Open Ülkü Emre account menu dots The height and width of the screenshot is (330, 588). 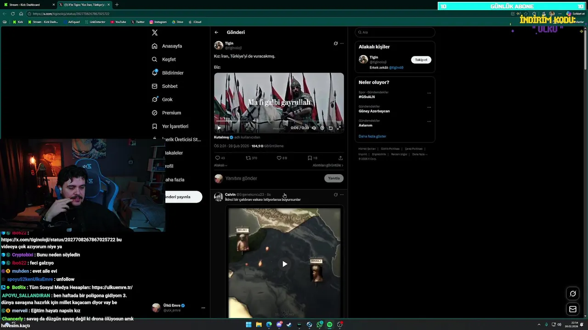[x=203, y=308]
